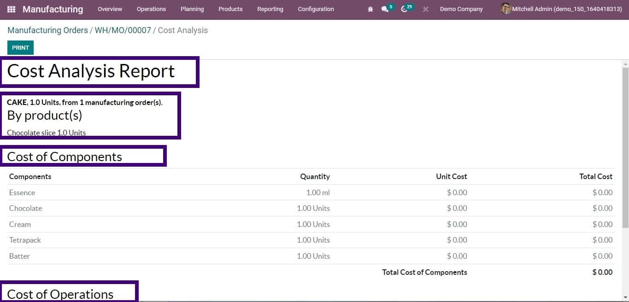Open the Planning menu

(192, 9)
